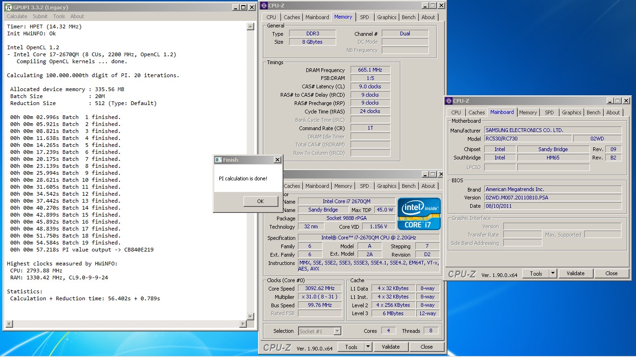Click GPUPI horizontal scrollbar left arrow
Viewport: 636px width, 357px height.
(9, 324)
